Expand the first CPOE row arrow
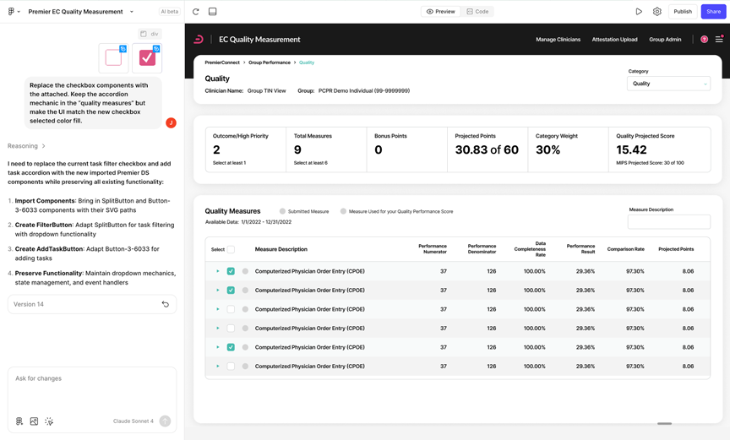This screenshot has height=440, width=730. click(x=218, y=271)
